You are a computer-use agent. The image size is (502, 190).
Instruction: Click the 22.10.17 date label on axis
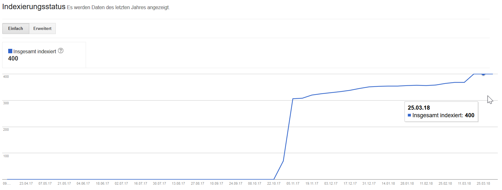coord(274,183)
